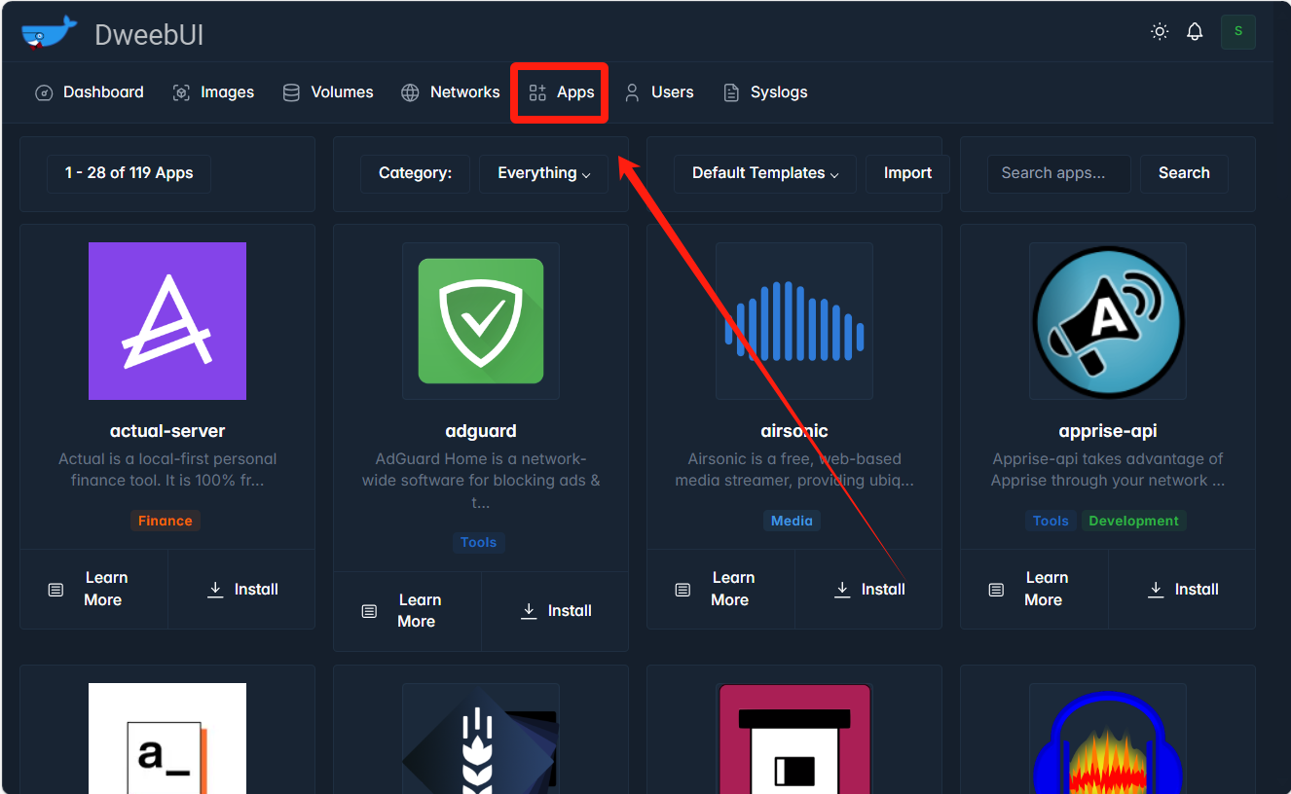
Task: Click the adguard green shield icon
Action: pos(481,321)
